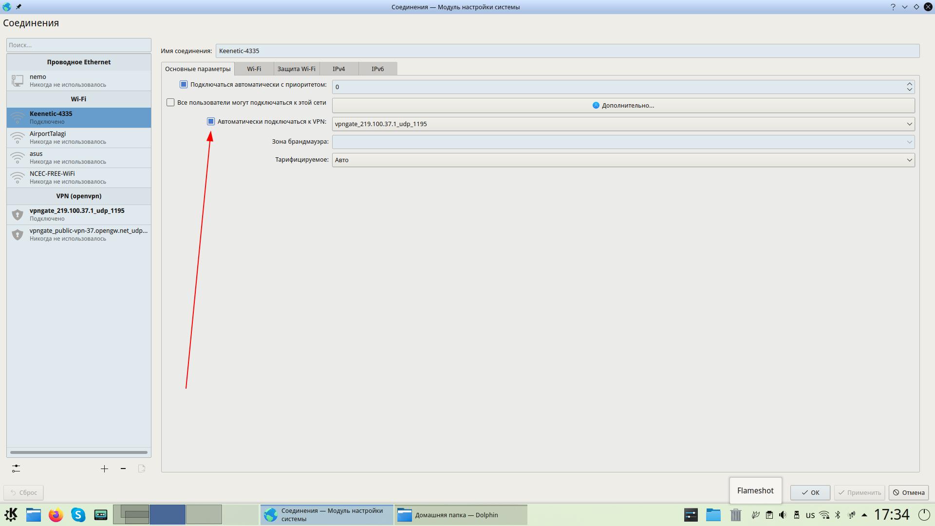Click the horizontal scrollbar under connections list

point(78,452)
